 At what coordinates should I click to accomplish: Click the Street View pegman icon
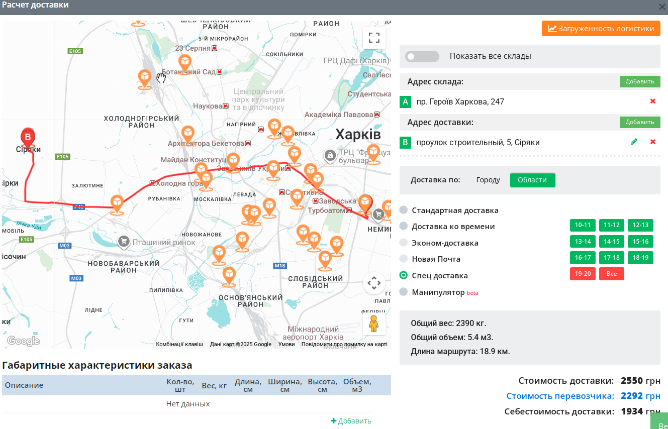pyautogui.click(x=373, y=324)
